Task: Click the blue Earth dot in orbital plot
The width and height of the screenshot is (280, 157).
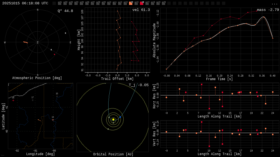Action: pyautogui.click(x=120, y=117)
